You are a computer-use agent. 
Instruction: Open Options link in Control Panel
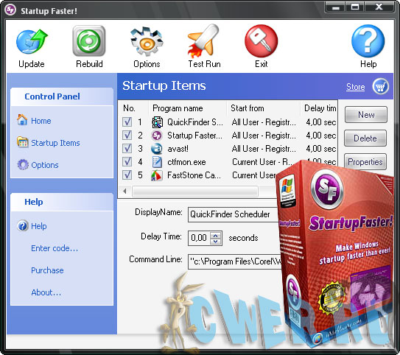[x=45, y=165]
